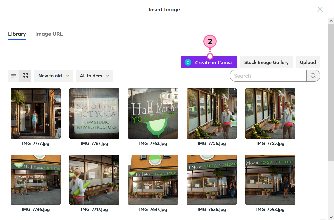
Task: Click Create in Canva button
Action: click(209, 62)
